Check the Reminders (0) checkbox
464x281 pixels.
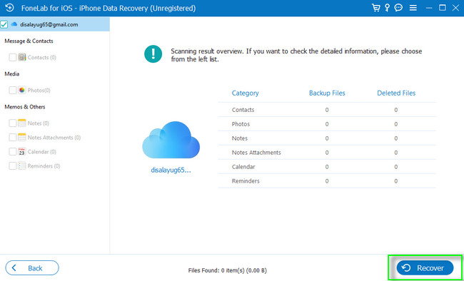coord(12,166)
